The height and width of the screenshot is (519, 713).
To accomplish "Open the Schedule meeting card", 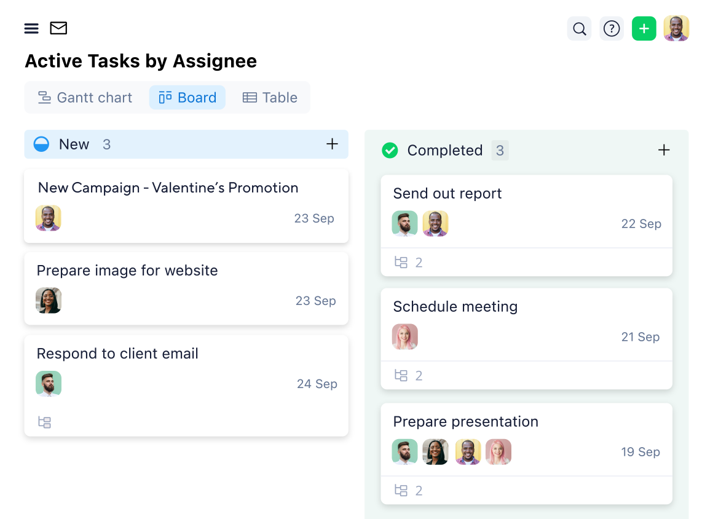I will pyautogui.click(x=527, y=338).
